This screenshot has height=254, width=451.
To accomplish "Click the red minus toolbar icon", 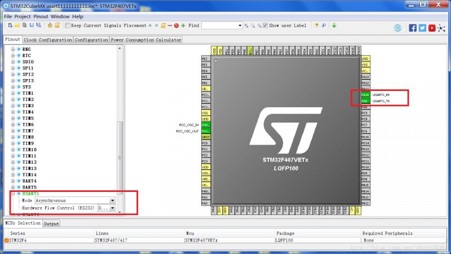I will point(170,25).
